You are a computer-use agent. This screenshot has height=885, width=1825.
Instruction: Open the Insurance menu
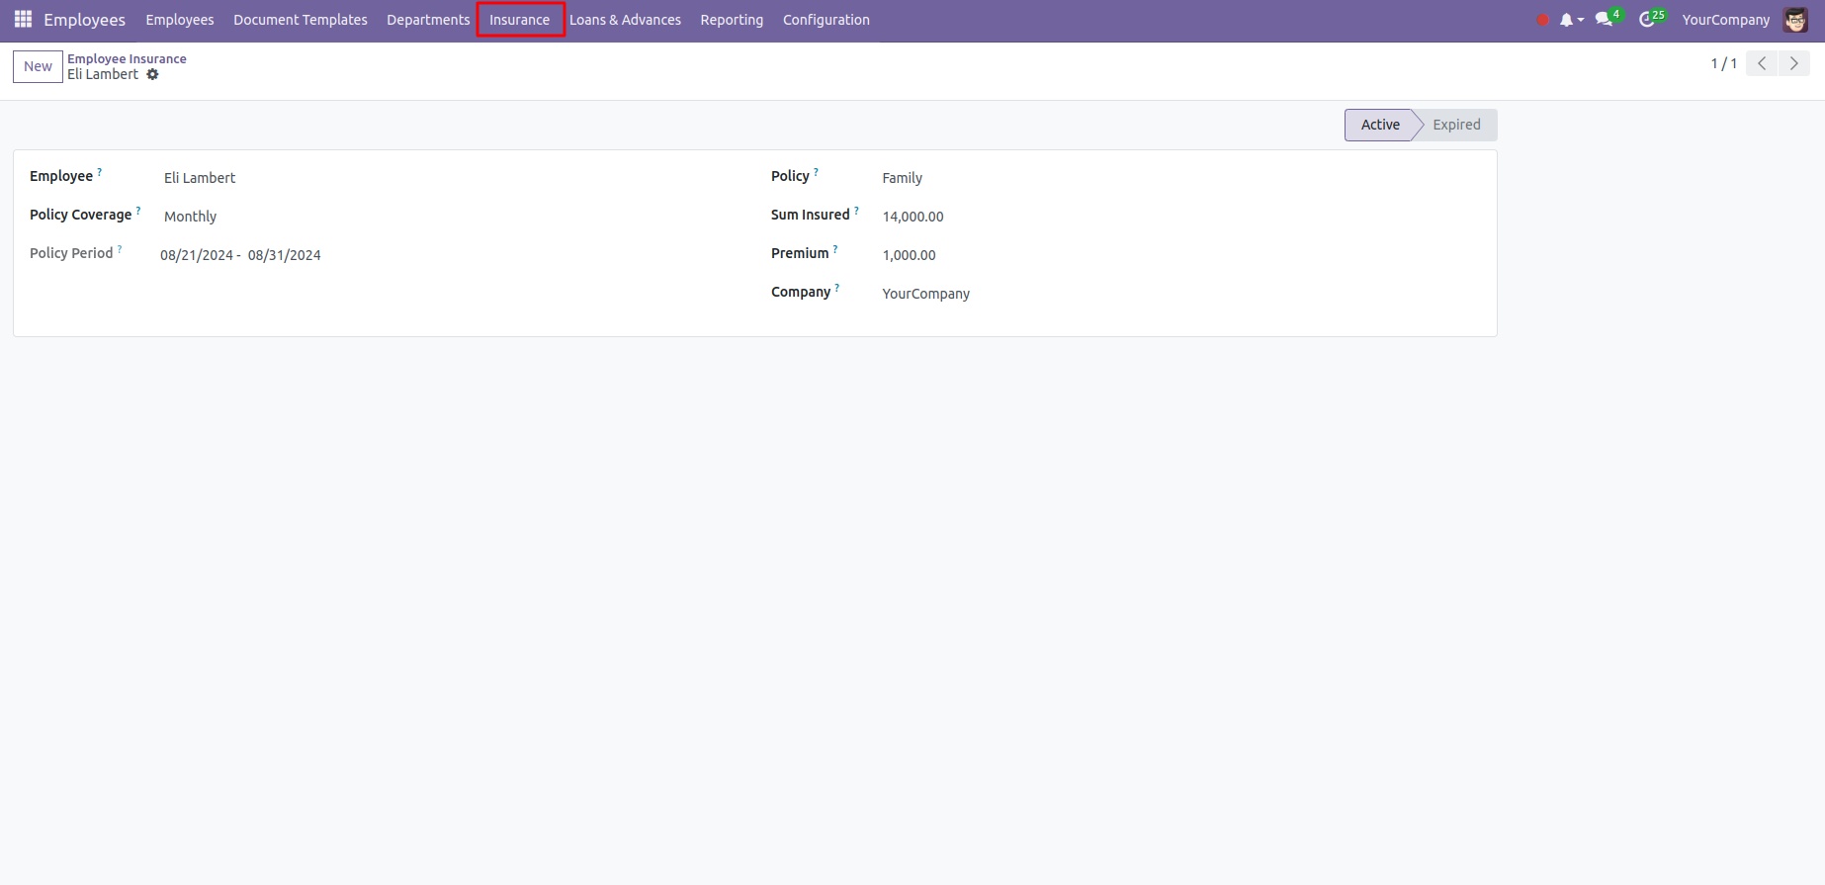519,20
